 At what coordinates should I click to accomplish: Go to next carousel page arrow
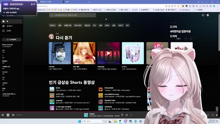(x=191, y=39)
